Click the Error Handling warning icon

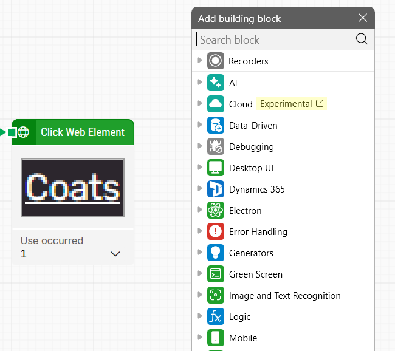coord(216,232)
